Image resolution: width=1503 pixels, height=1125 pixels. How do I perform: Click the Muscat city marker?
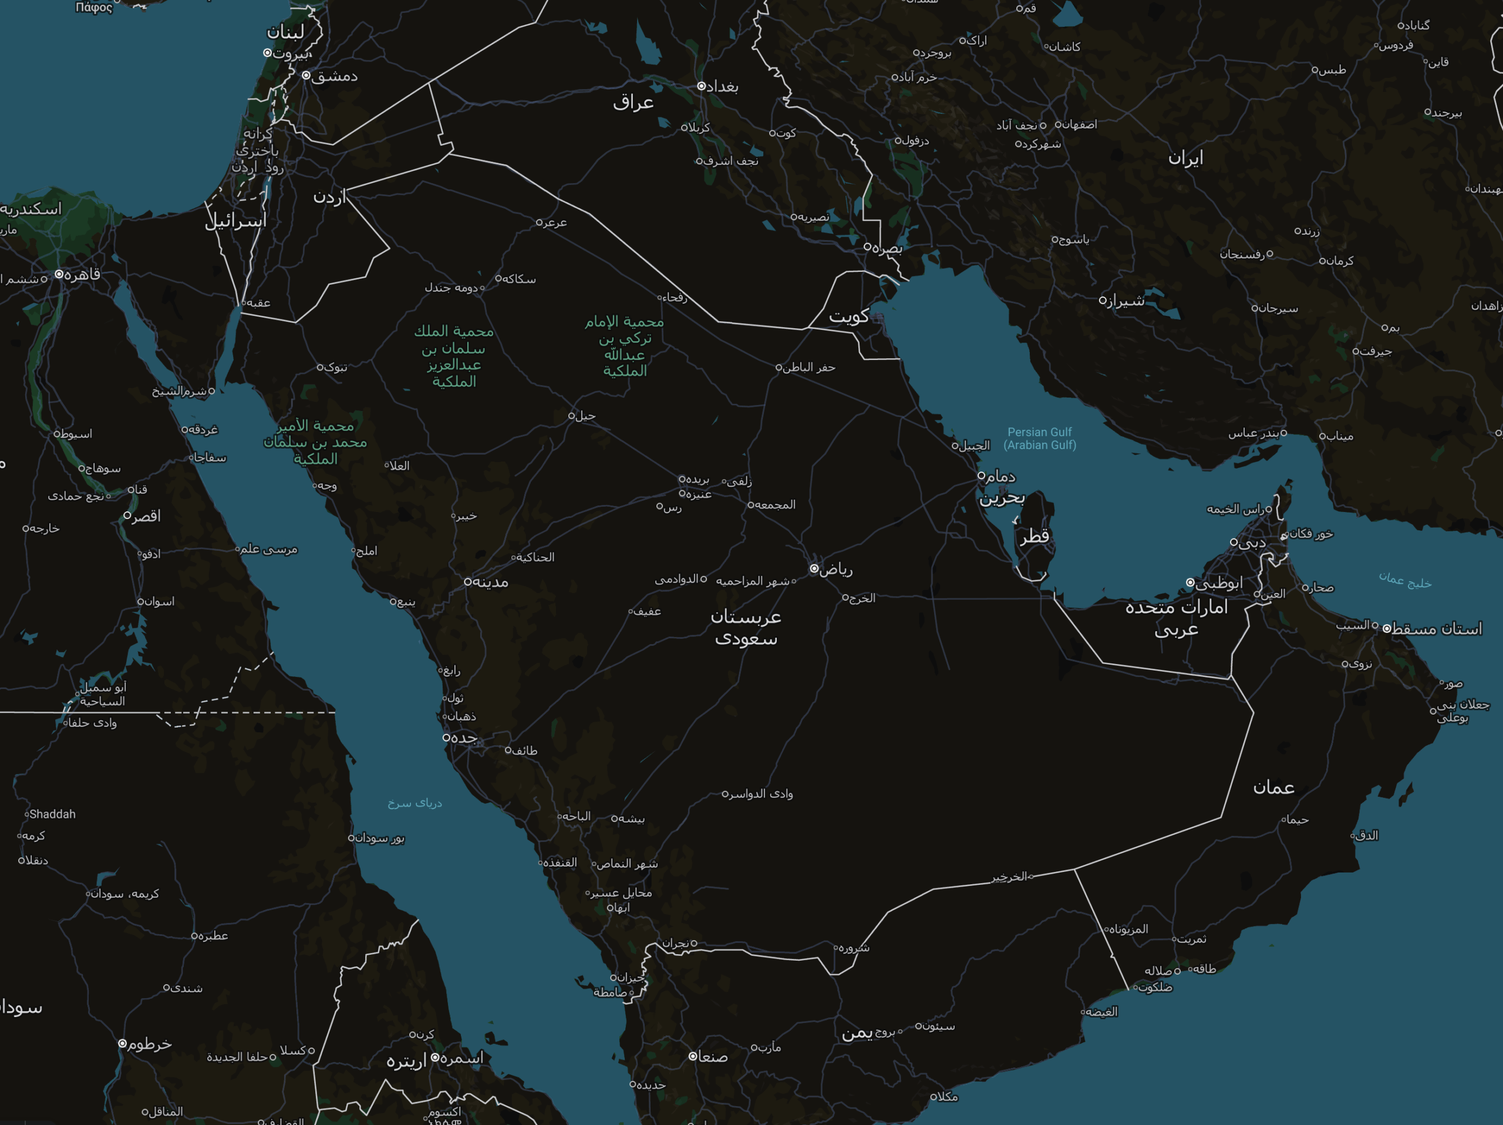pyautogui.click(x=1387, y=628)
